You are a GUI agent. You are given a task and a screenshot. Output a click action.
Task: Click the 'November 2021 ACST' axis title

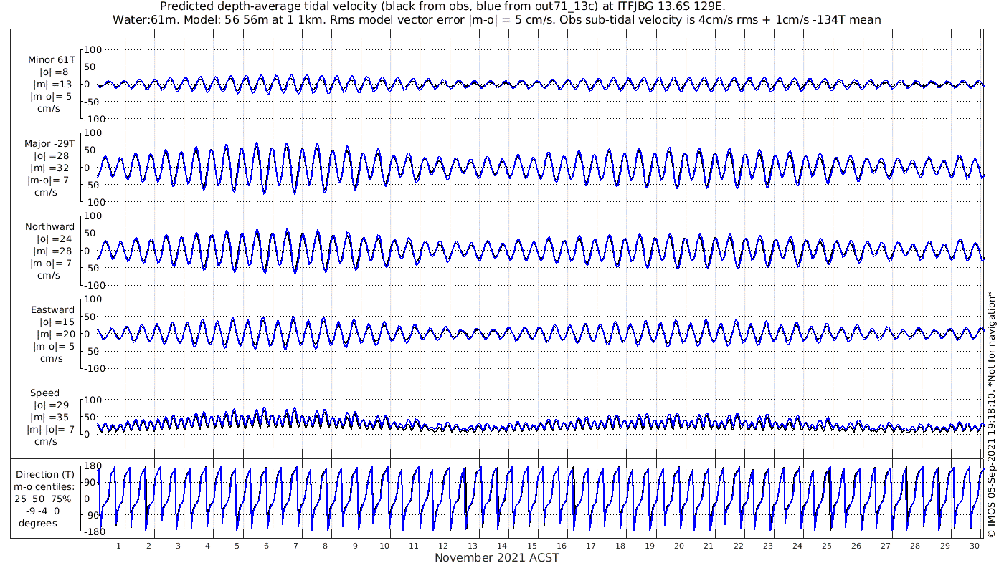(x=497, y=557)
